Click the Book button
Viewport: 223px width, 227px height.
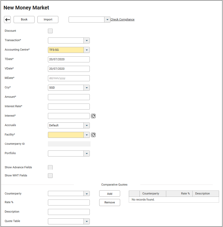coord(24,20)
